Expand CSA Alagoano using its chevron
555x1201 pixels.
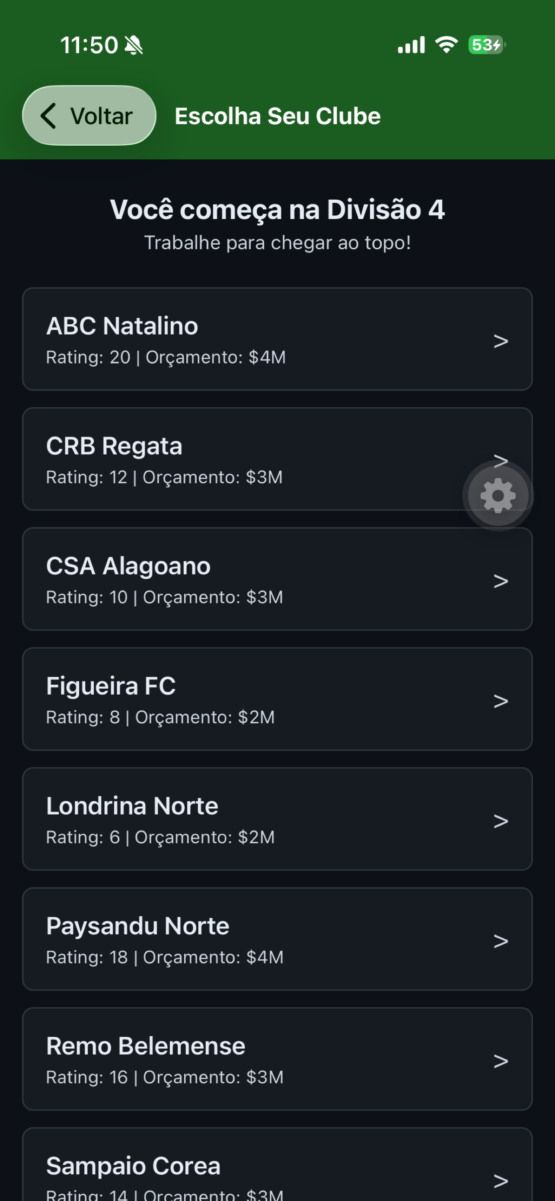coord(501,581)
